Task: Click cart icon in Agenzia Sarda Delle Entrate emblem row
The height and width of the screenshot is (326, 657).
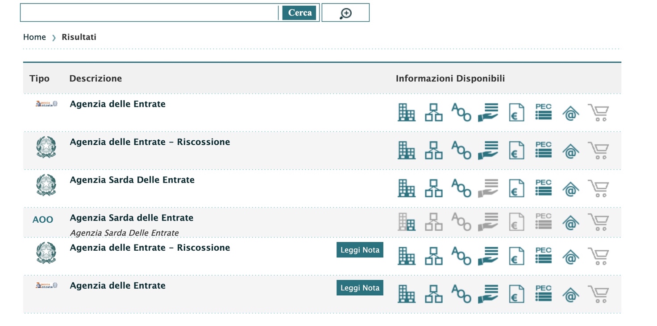Action: click(x=599, y=188)
